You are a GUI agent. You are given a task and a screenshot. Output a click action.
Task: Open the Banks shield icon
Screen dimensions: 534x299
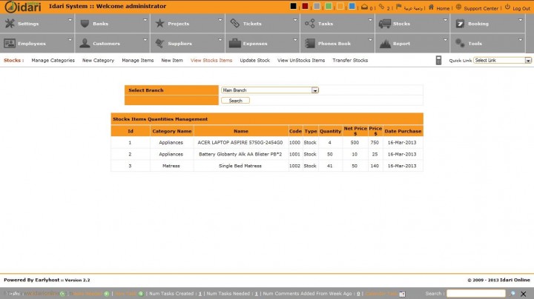click(x=85, y=24)
